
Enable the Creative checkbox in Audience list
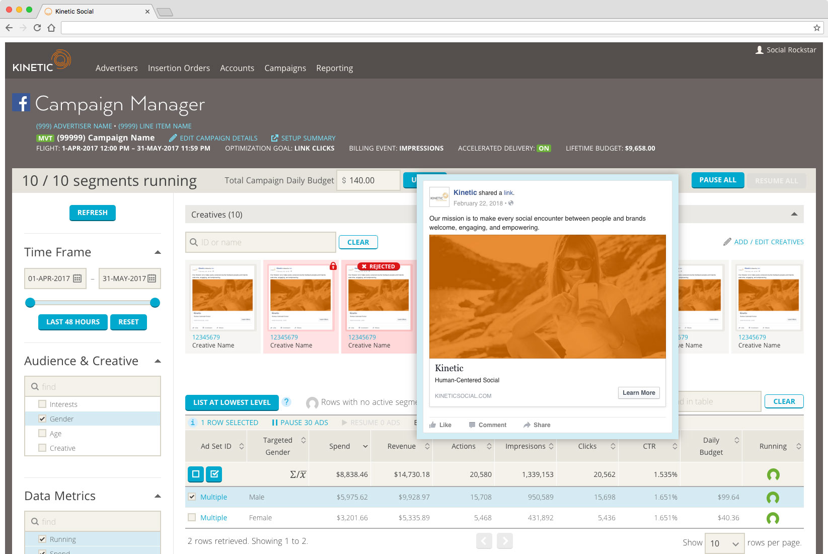pyautogui.click(x=42, y=448)
